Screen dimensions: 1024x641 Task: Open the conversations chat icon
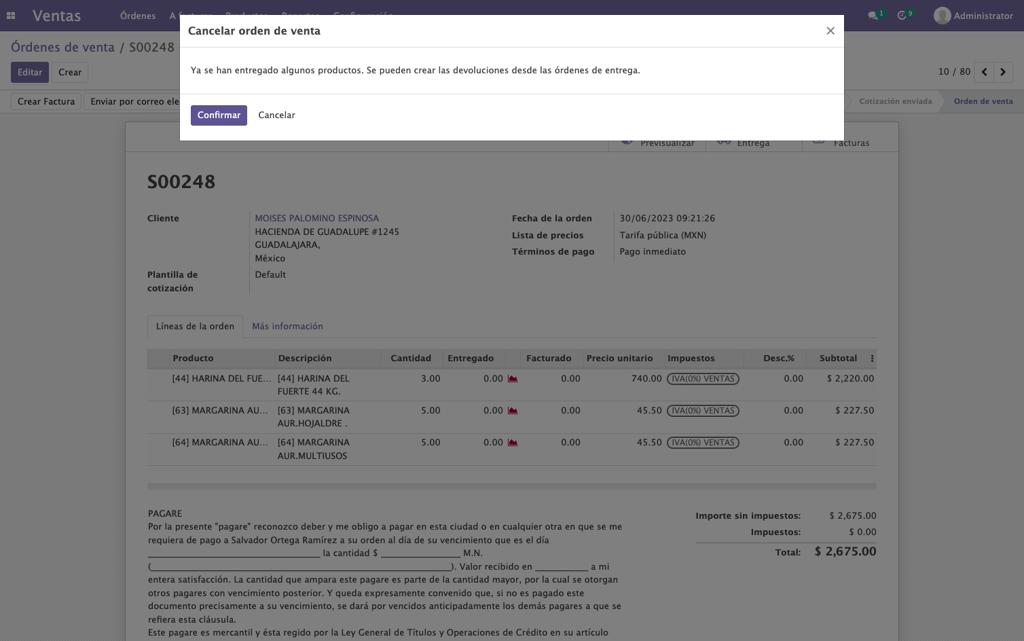(873, 16)
